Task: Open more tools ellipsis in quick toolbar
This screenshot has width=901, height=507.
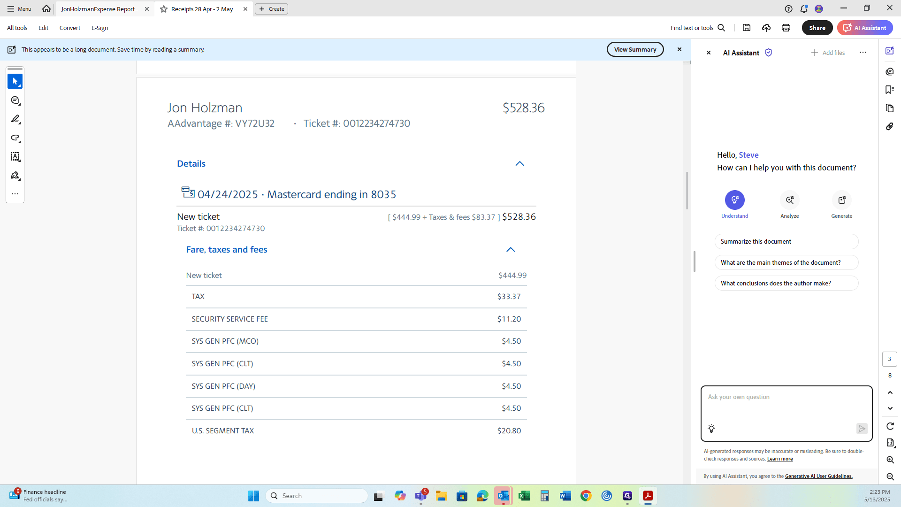Action: point(15,193)
